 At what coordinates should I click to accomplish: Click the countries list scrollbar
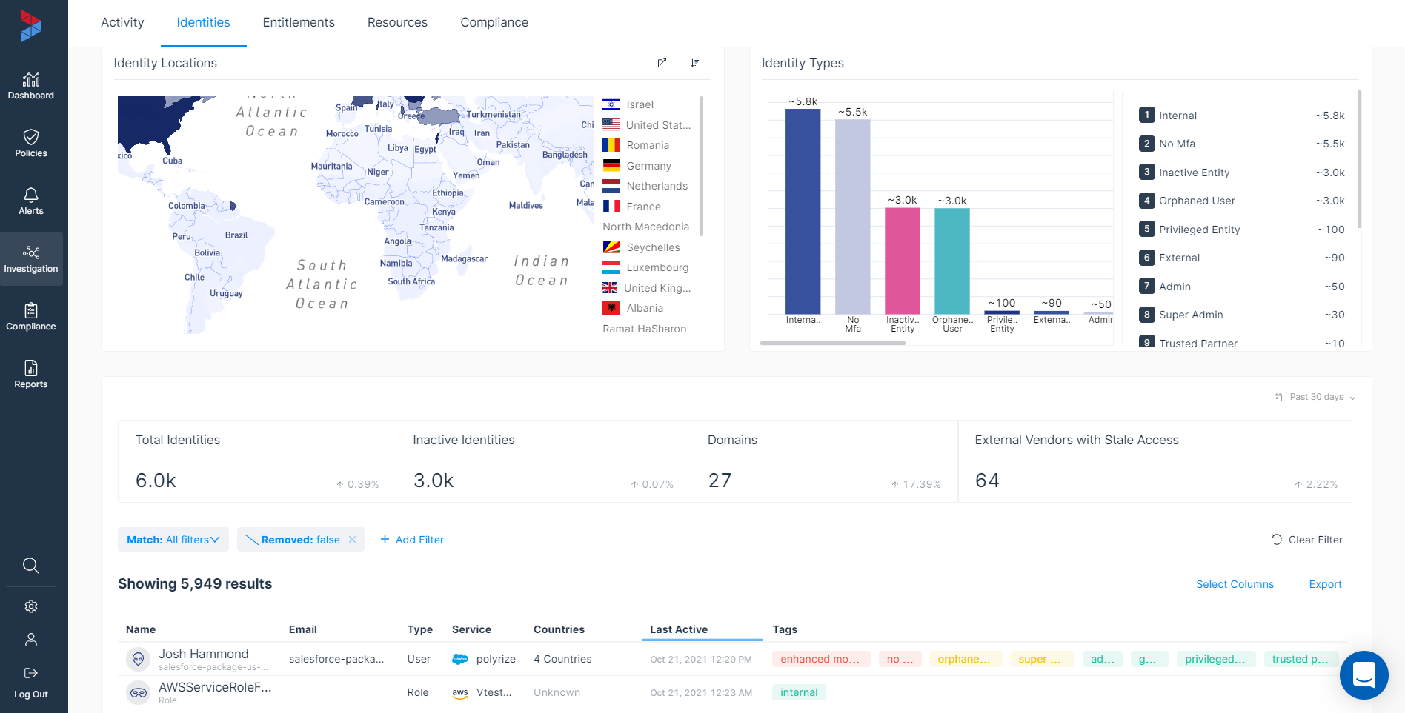(701, 166)
